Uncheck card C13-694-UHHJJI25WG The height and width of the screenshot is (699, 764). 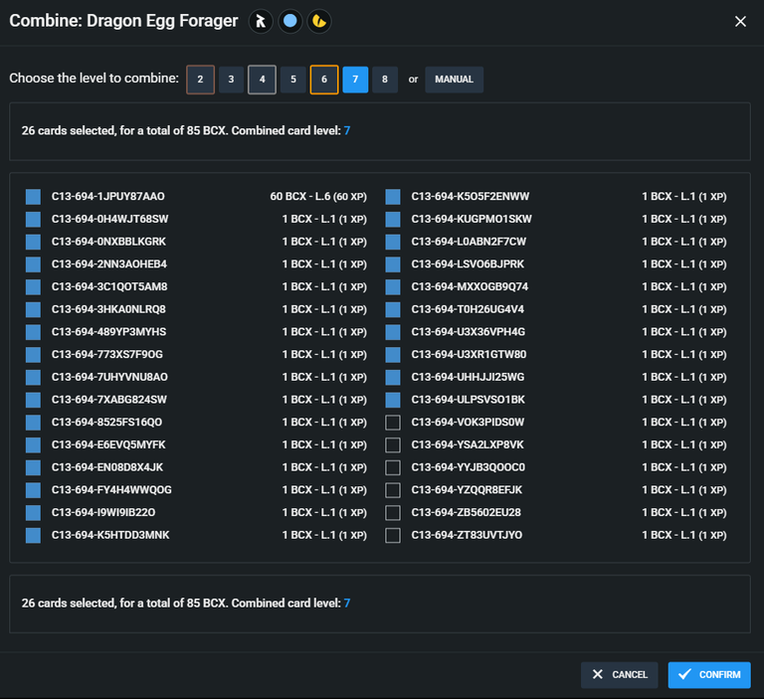coord(393,377)
